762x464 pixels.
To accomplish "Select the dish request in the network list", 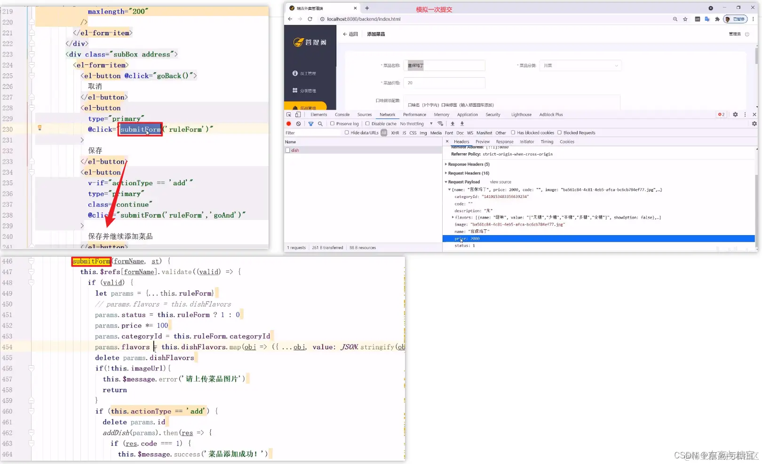I will pos(363,150).
